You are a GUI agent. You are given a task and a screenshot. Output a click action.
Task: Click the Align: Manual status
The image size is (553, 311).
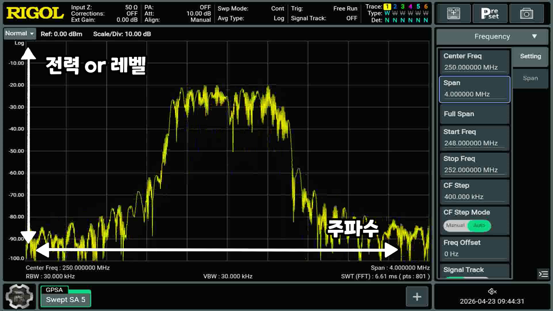click(x=177, y=20)
